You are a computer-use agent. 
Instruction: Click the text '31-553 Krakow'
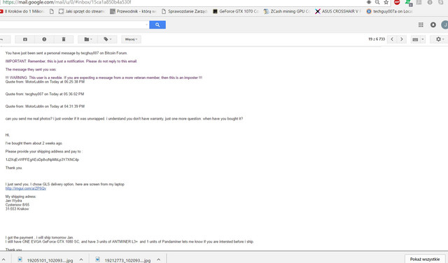(x=17, y=209)
